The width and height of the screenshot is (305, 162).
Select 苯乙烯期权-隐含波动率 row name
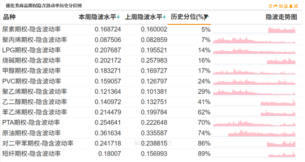pyautogui.click(x=34, y=112)
